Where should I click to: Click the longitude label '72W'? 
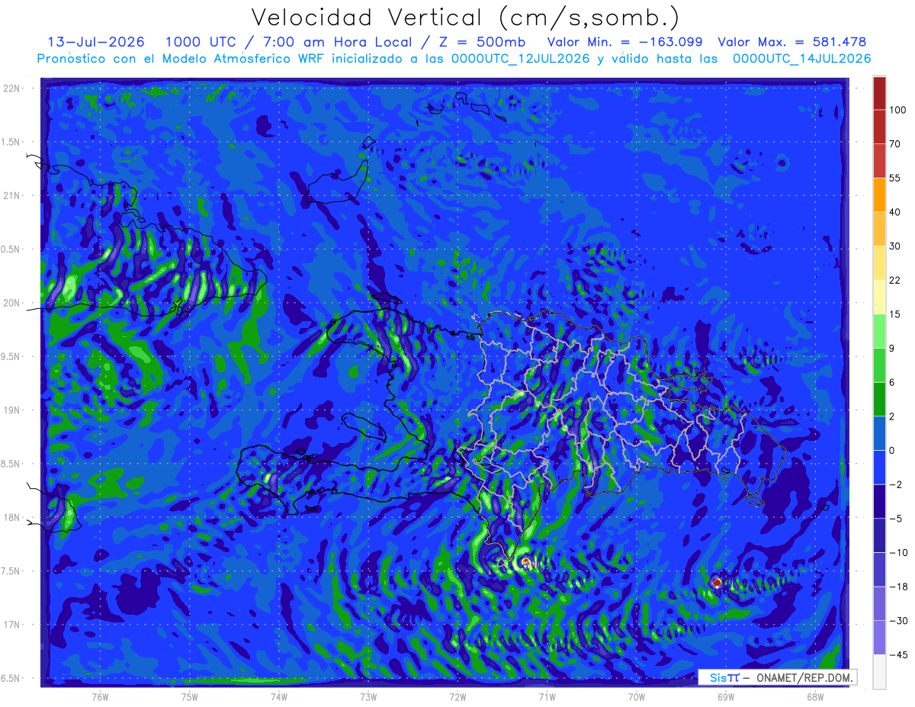(457, 696)
